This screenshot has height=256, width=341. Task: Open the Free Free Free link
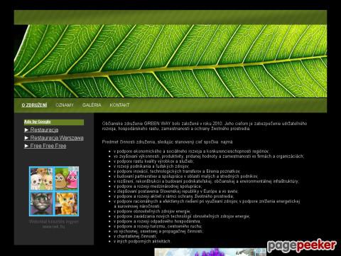tap(48, 146)
